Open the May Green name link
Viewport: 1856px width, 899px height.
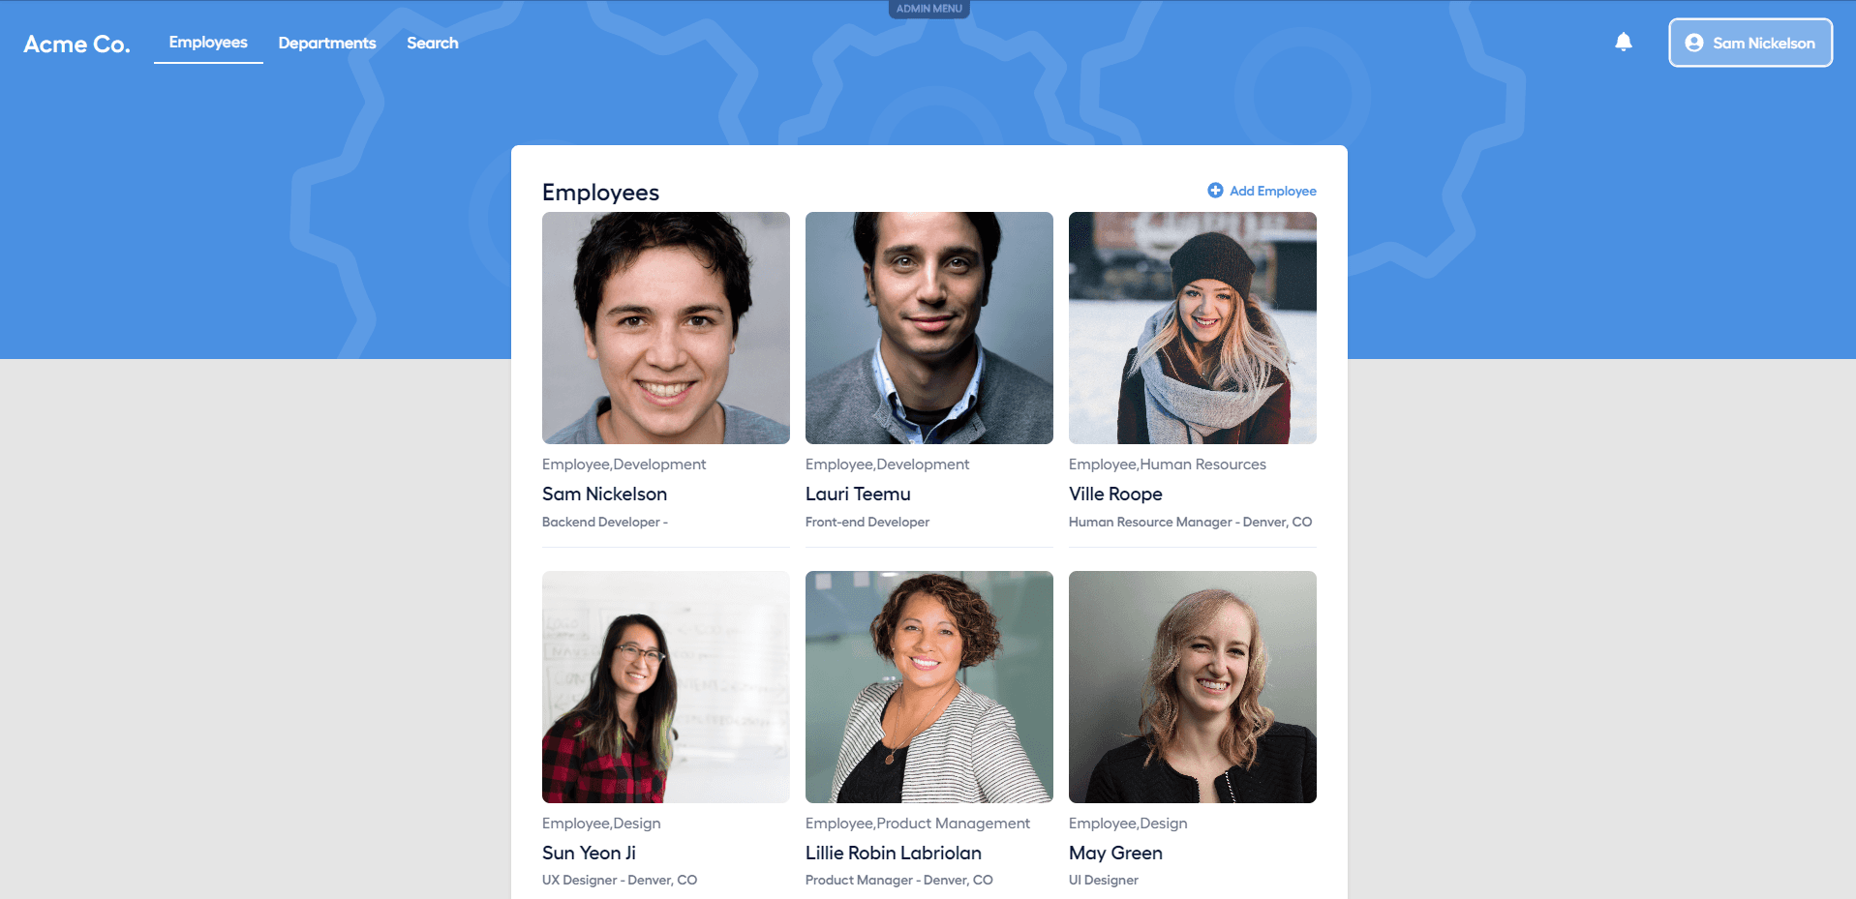(x=1115, y=853)
